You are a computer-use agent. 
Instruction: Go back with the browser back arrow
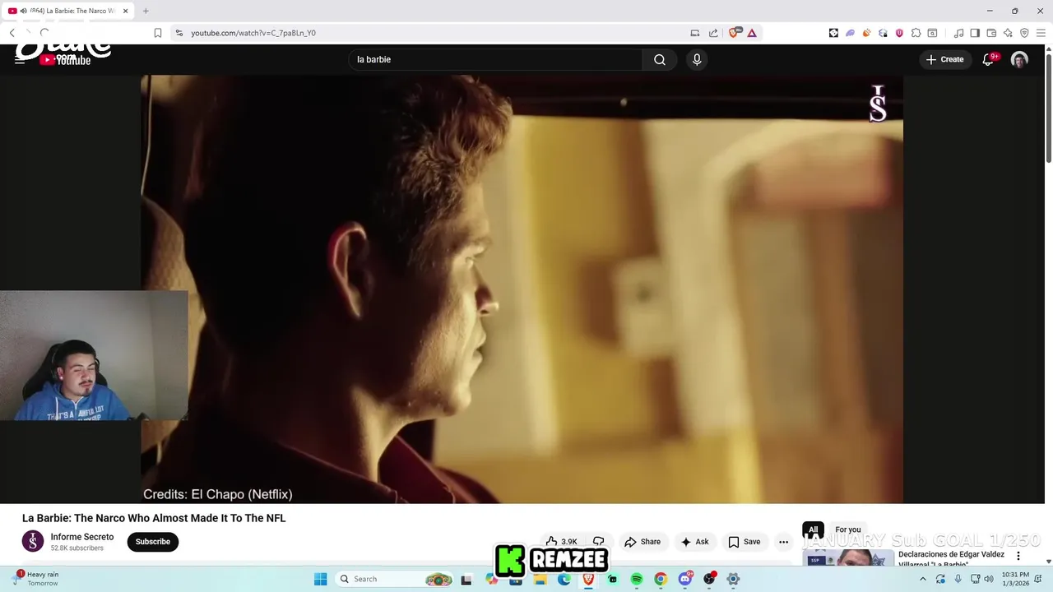[x=12, y=33]
